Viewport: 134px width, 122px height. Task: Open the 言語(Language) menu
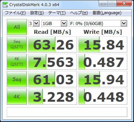click(107, 13)
